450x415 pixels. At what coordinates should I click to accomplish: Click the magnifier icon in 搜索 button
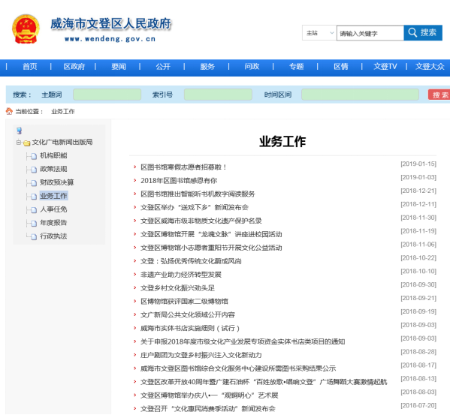click(412, 32)
